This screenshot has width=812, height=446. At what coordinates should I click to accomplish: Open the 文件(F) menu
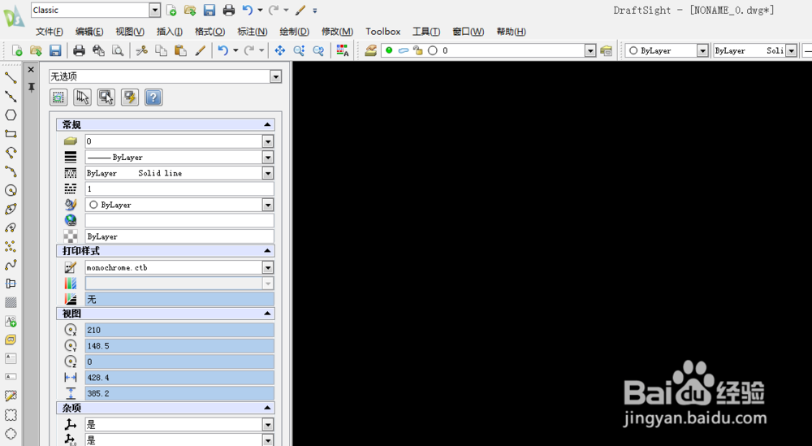tap(50, 32)
